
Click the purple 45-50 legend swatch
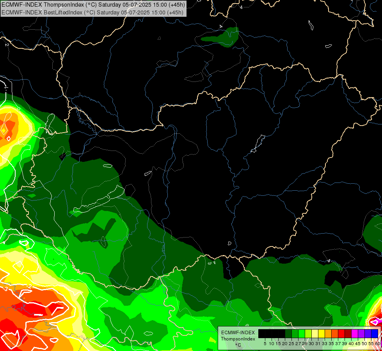pos(362,334)
